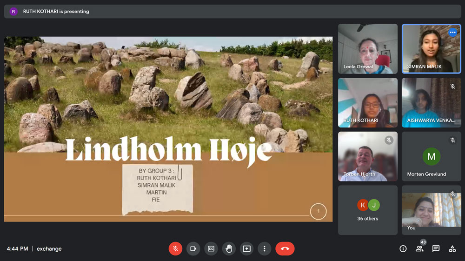
Task: Click muted mic icon on Morten Grevlund tile
Action: [452, 140]
